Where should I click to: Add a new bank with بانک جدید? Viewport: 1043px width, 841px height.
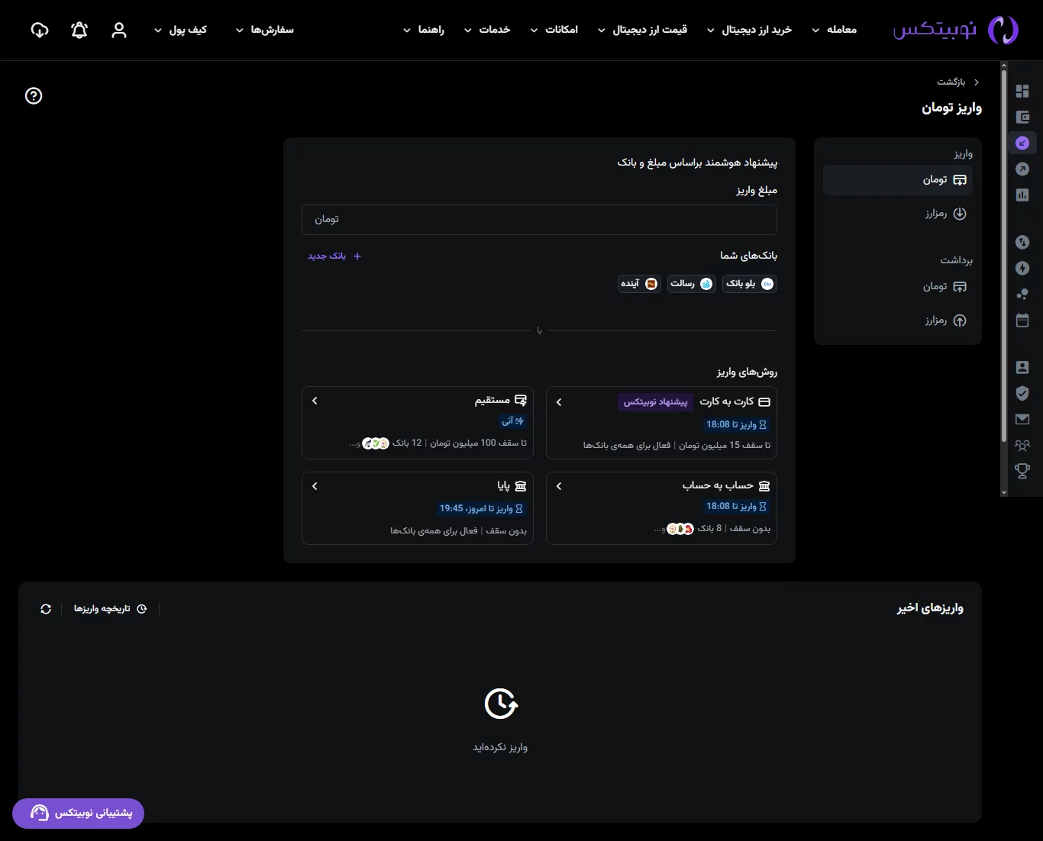[x=334, y=256]
